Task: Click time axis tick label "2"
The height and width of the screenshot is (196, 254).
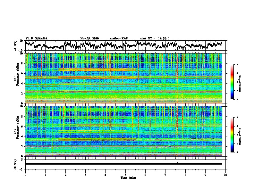Action: pos(65,175)
